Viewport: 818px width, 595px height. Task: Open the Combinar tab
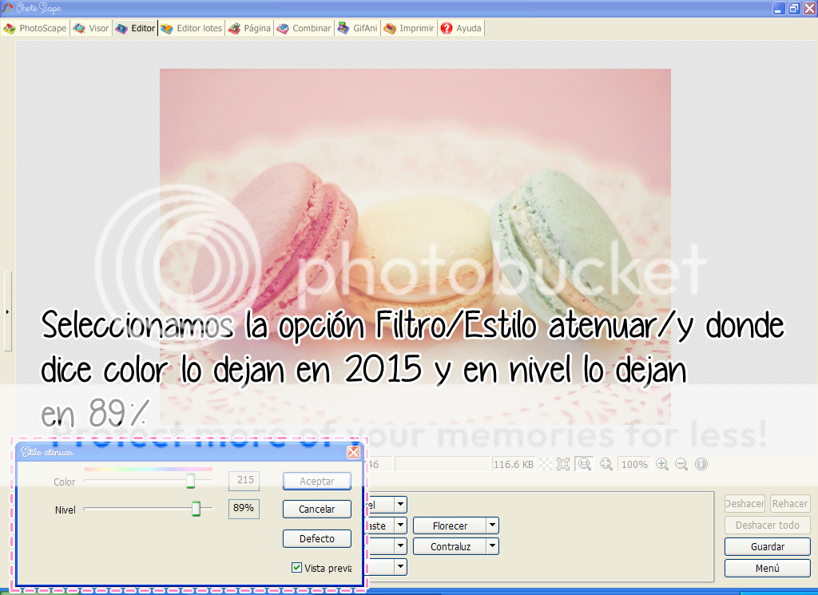click(x=304, y=28)
